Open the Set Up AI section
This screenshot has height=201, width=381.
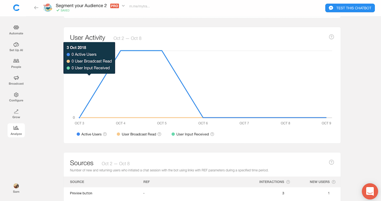[16, 47]
